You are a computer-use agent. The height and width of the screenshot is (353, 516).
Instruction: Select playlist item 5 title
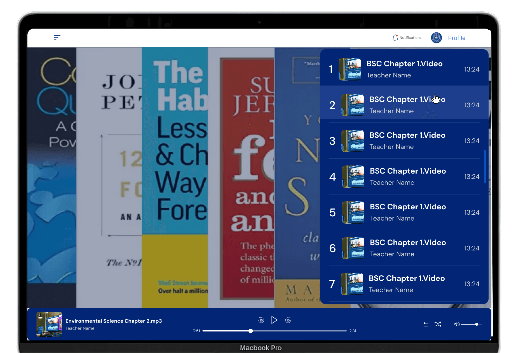[x=408, y=207]
